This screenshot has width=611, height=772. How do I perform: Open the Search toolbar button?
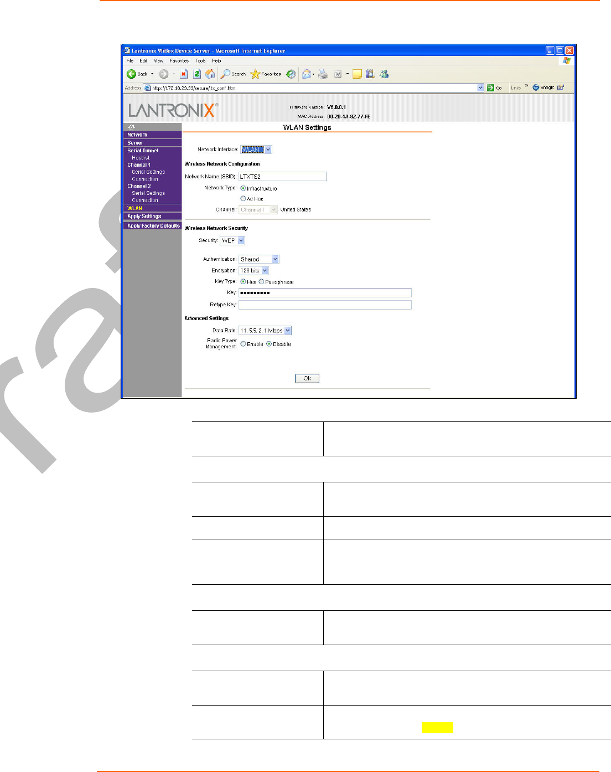click(234, 74)
